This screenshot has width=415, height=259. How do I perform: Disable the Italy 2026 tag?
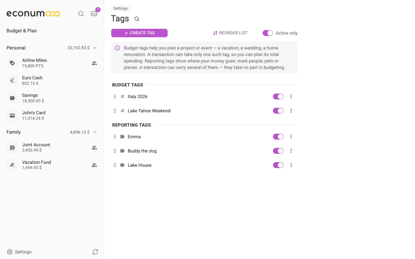click(278, 96)
